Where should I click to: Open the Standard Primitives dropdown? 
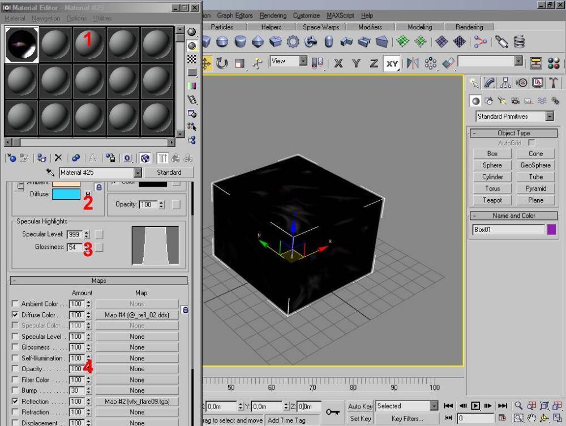[x=550, y=116]
